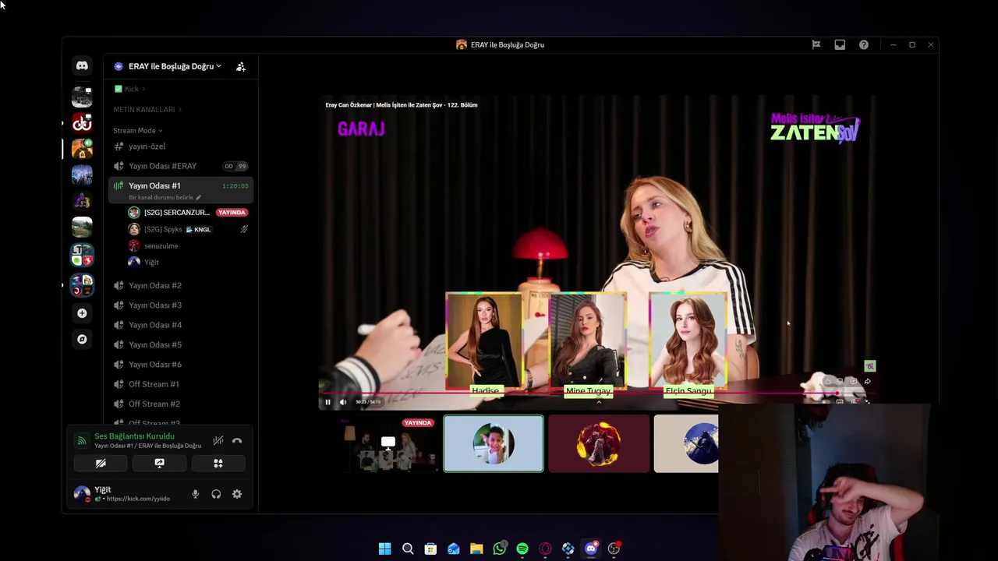Open Spotify from the taskbar
Viewport: 998px width, 561px height.
coord(522,549)
